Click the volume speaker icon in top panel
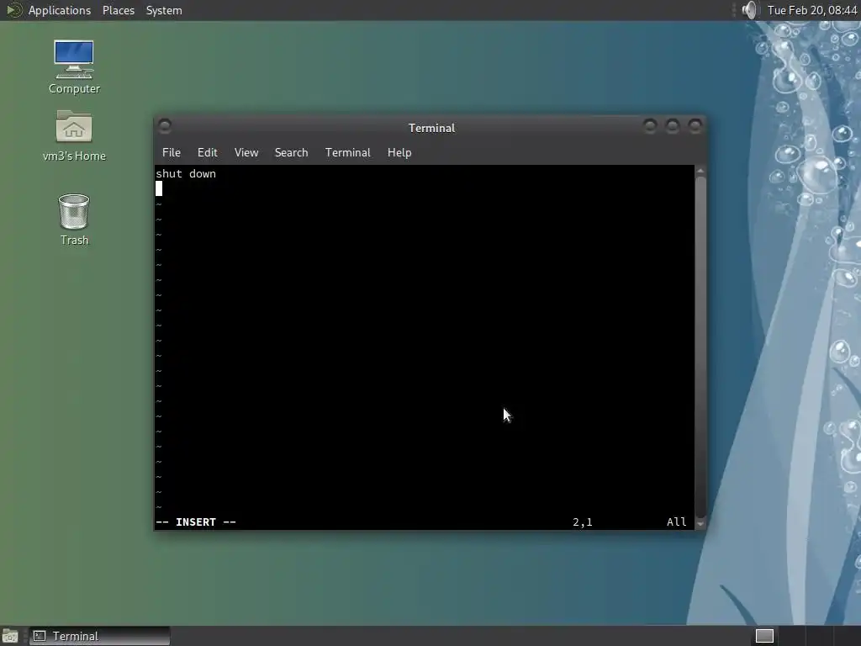Screen dimensions: 861x646 coord(749,10)
